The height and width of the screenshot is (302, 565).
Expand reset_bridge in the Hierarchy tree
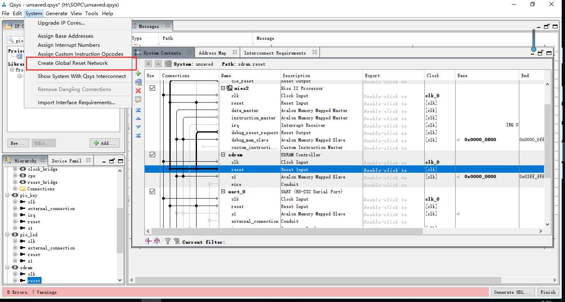click(15, 182)
